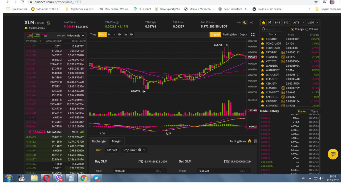Select the Change radio button
The image size is (341, 192).
(293, 29)
